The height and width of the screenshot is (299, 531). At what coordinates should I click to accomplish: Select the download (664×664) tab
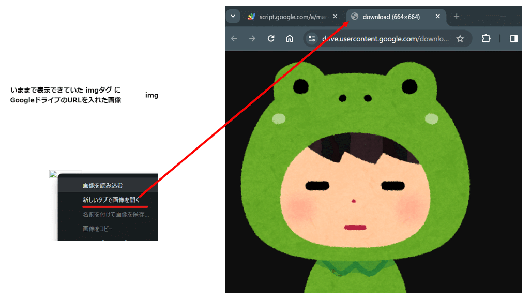point(396,17)
